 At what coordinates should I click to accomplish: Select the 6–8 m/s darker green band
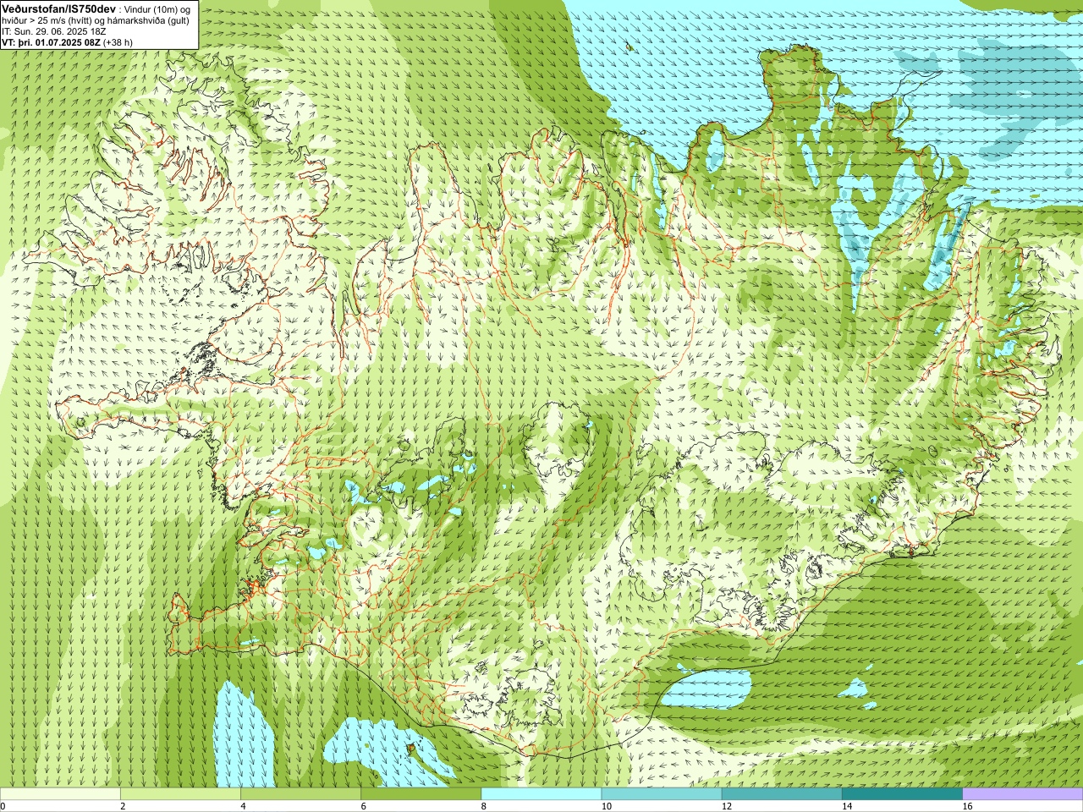pyautogui.click(x=421, y=793)
